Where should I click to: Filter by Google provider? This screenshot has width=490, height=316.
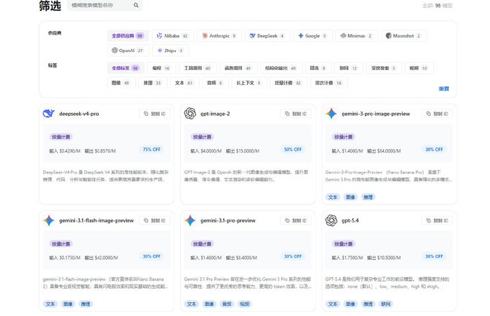click(x=313, y=36)
